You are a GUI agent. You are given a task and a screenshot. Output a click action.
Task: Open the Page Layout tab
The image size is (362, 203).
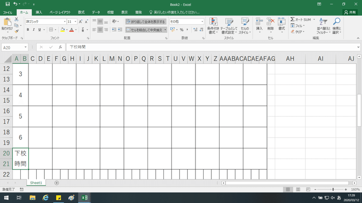(x=60, y=13)
